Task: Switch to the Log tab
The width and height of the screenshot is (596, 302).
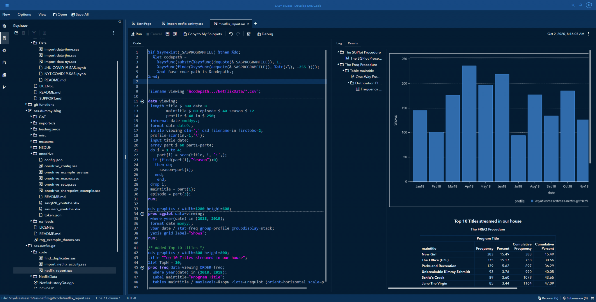Action: point(339,43)
